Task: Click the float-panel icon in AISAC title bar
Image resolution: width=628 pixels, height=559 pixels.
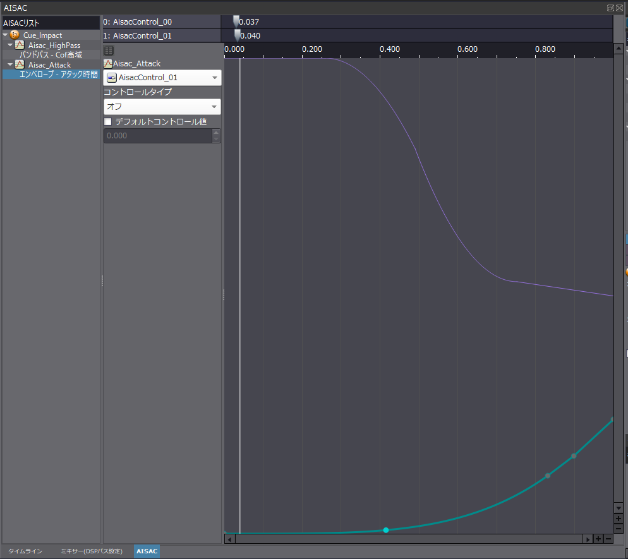Action: click(610, 8)
